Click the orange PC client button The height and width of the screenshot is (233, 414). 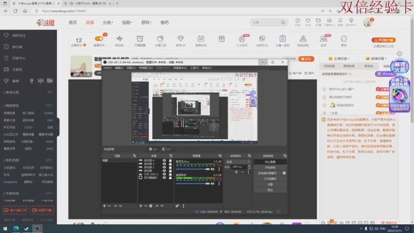[x=383, y=40]
